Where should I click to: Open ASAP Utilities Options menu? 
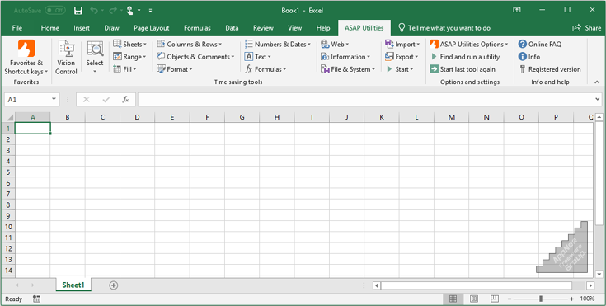pos(469,44)
